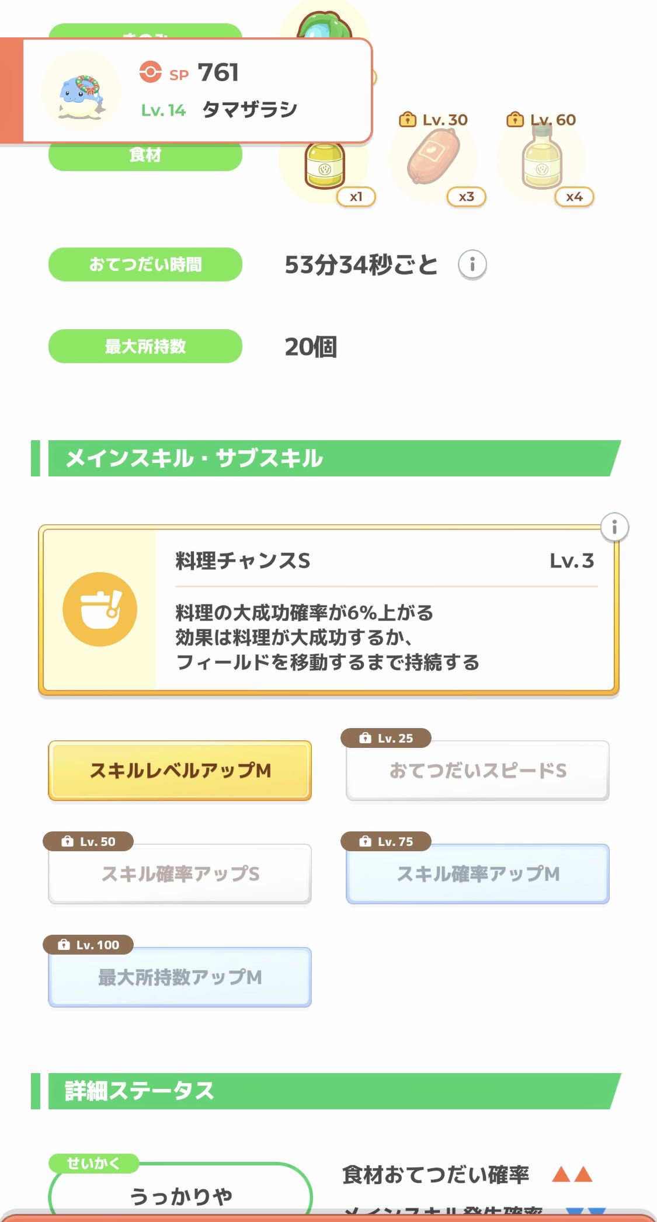The height and width of the screenshot is (1222, 657).
Task: Select the locked スキル確率アップS sub skill
Action: coord(180,874)
